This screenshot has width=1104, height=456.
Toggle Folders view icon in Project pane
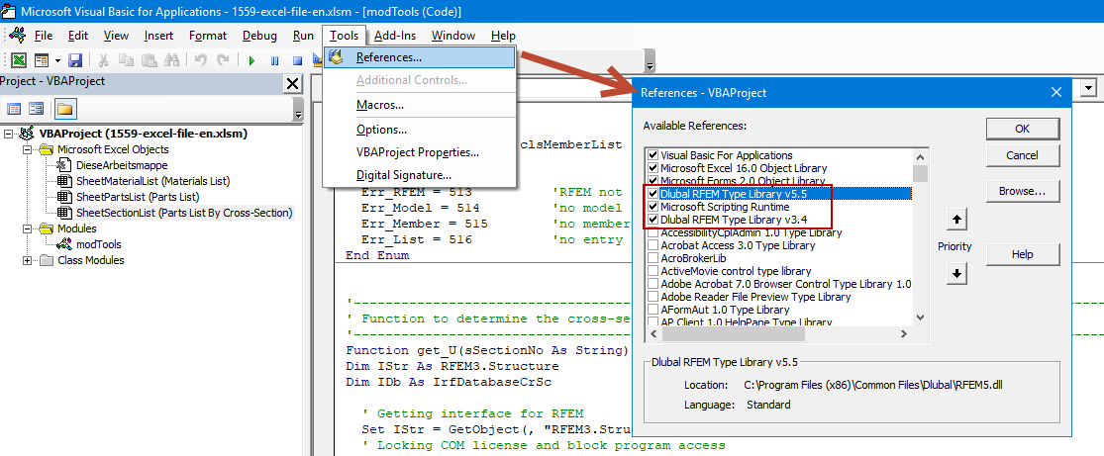(x=65, y=109)
